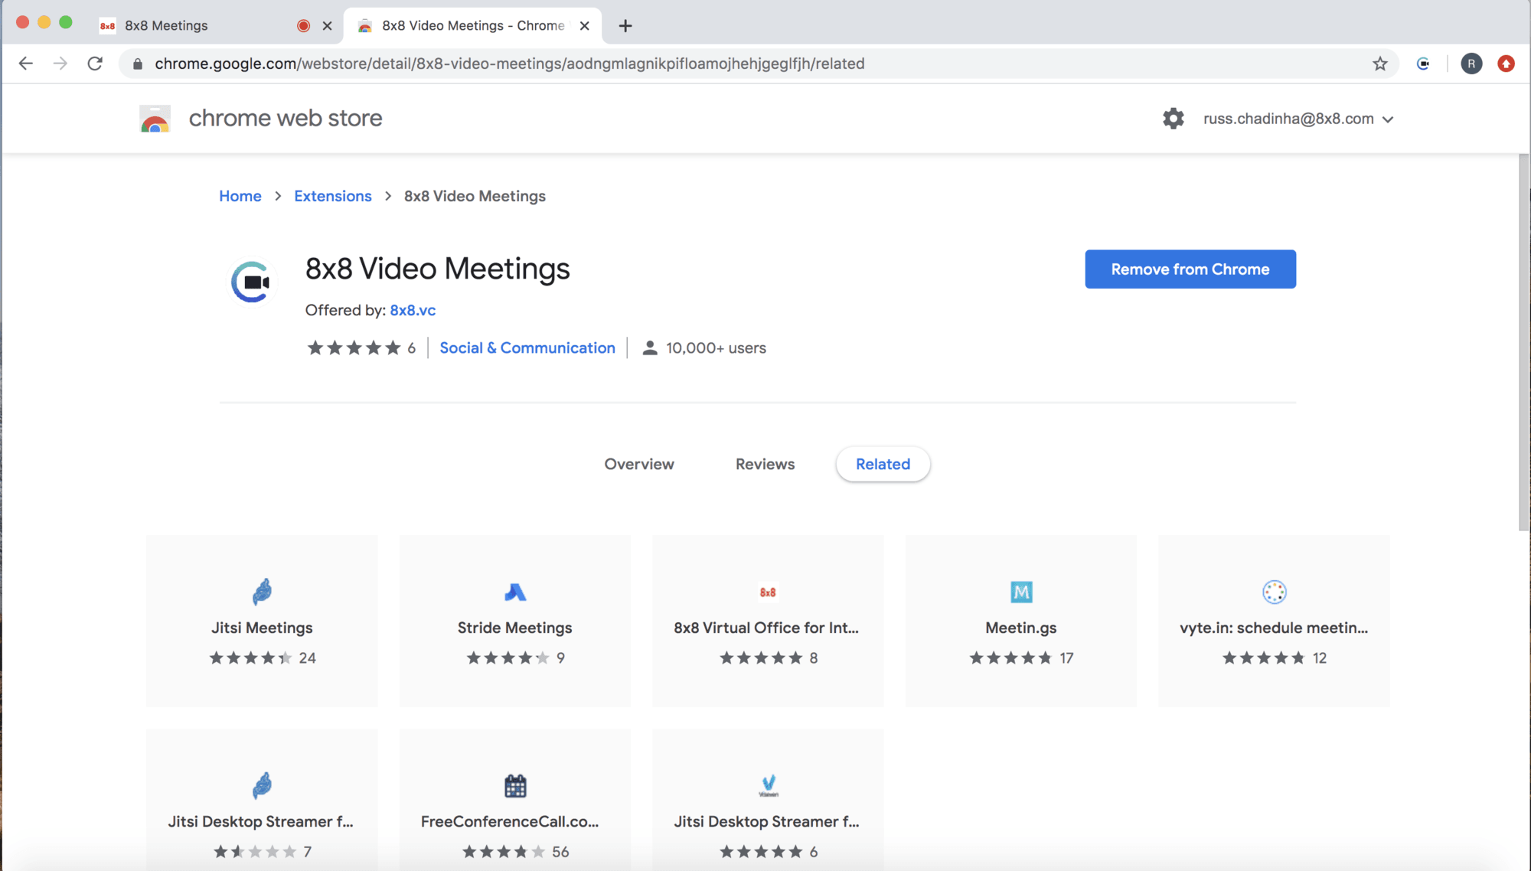
Task: Switch to the Reviews tab
Action: click(765, 464)
